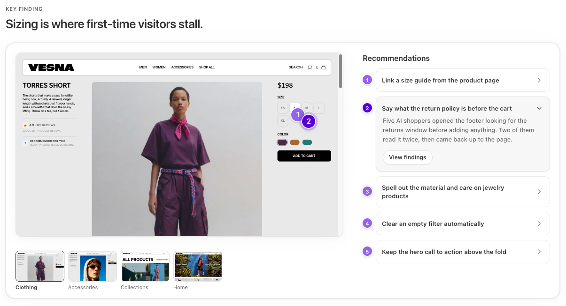Select hotspot marker 1 on the preview
The image size is (566, 306).
[x=297, y=114]
